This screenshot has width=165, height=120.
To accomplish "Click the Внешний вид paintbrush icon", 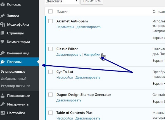I will 2,53.
